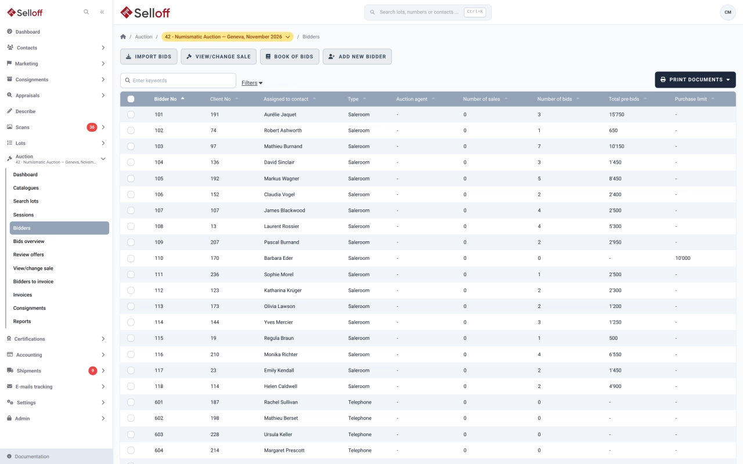Click the Dashboard gauge icon in sidebar
Viewport: 743px width, 464px height.
pyautogui.click(x=10, y=31)
